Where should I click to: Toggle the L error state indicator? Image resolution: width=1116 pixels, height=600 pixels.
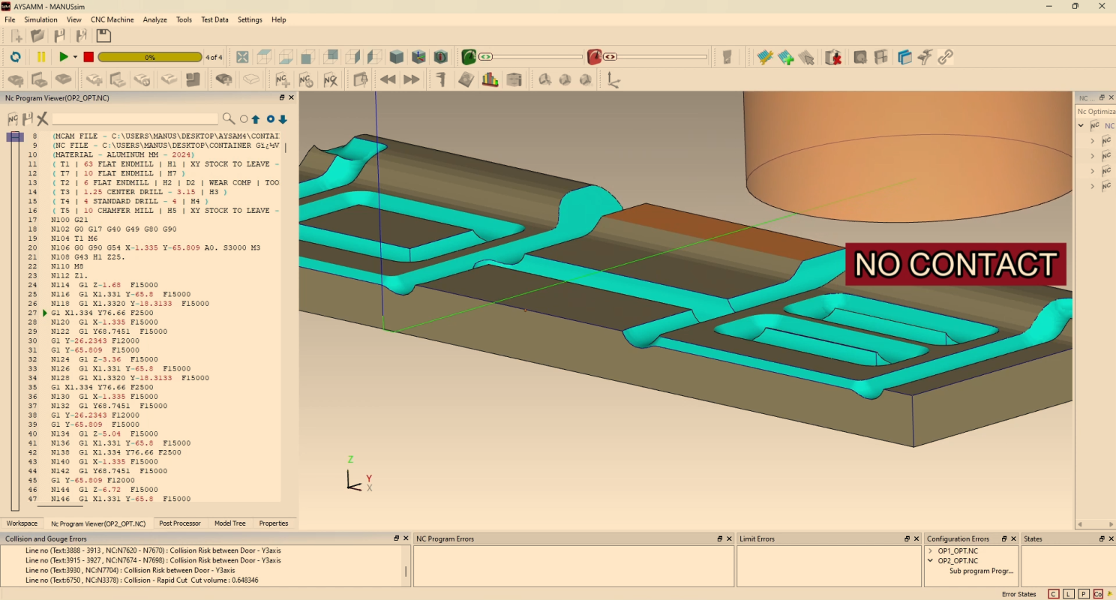tap(1069, 594)
